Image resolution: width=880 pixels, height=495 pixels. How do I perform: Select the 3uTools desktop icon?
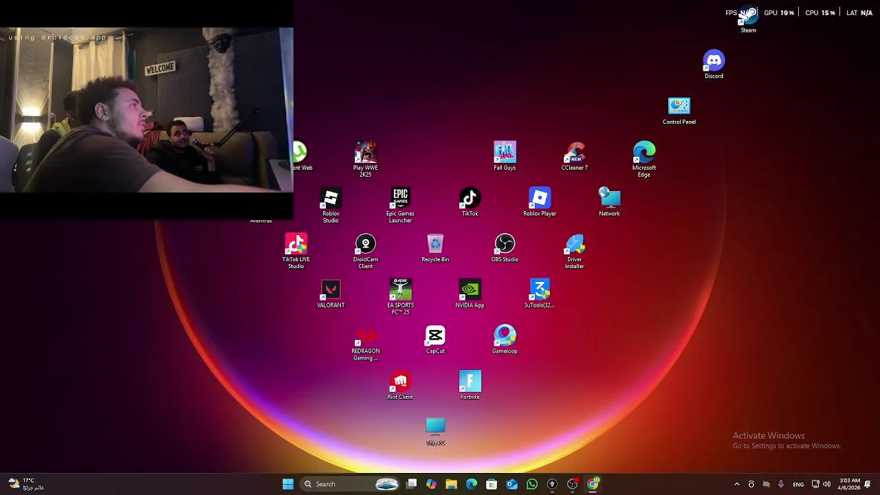[540, 294]
